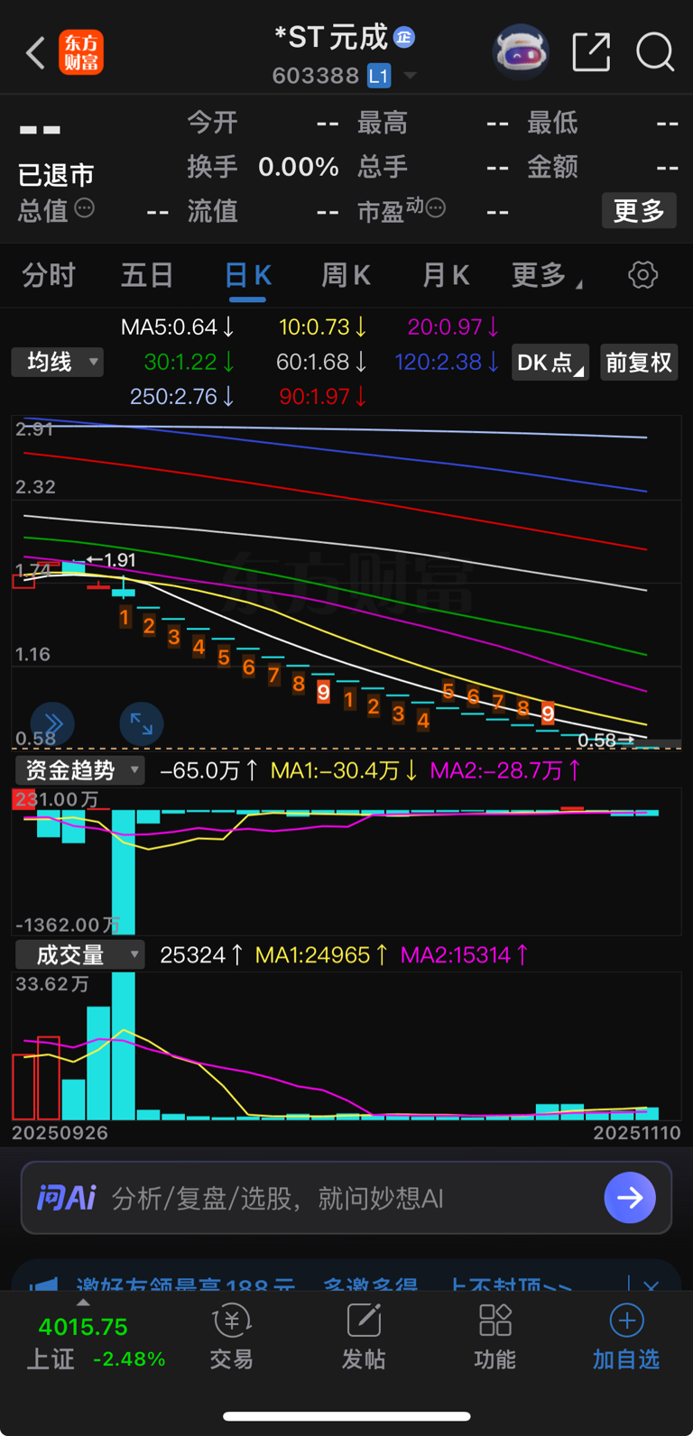
Task: Tap the fullscreen expand arrows icon
Action: coord(142,723)
